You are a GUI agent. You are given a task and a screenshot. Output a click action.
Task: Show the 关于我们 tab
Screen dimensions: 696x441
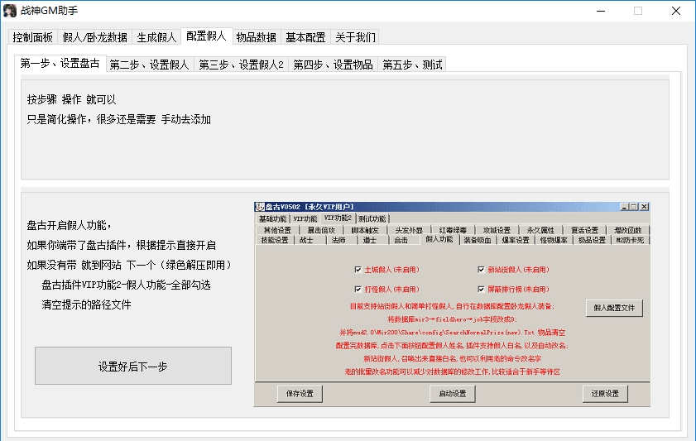tap(355, 37)
